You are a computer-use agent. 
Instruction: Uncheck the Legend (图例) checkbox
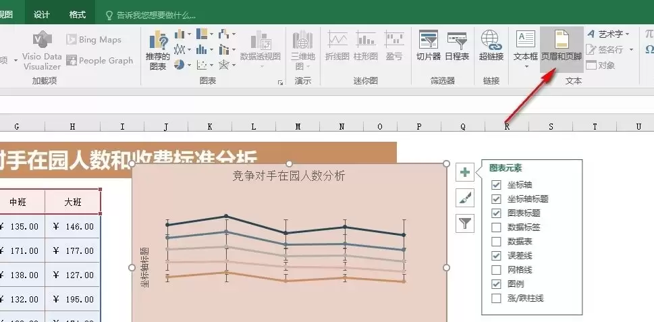(496, 284)
